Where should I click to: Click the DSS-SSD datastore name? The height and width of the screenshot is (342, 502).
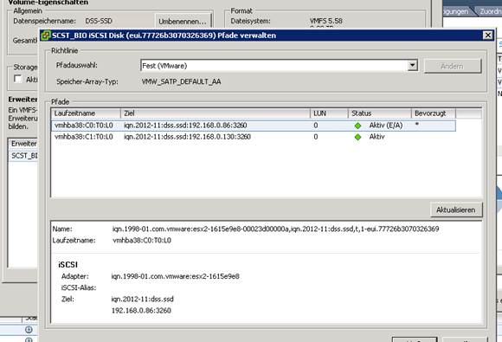point(99,21)
